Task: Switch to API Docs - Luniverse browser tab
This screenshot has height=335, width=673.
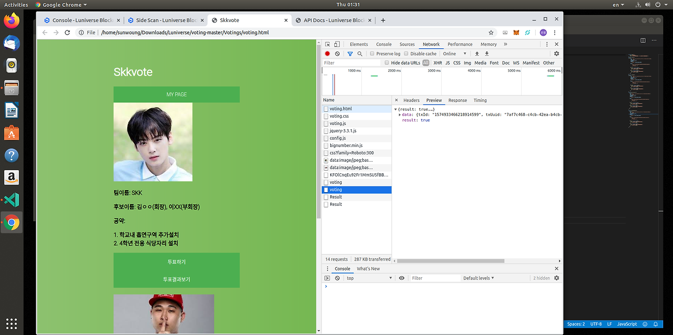Action: tap(334, 20)
